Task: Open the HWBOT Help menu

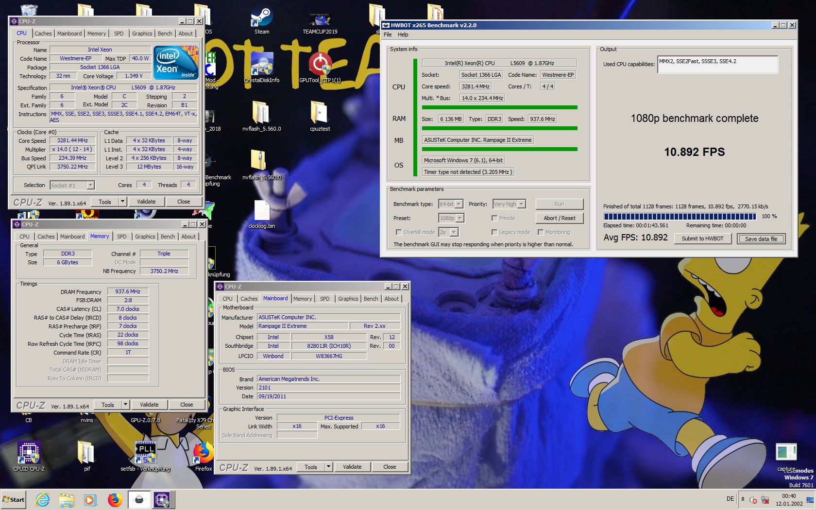Action: pyautogui.click(x=403, y=34)
